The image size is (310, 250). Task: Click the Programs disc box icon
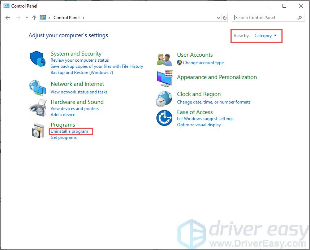[38, 131]
